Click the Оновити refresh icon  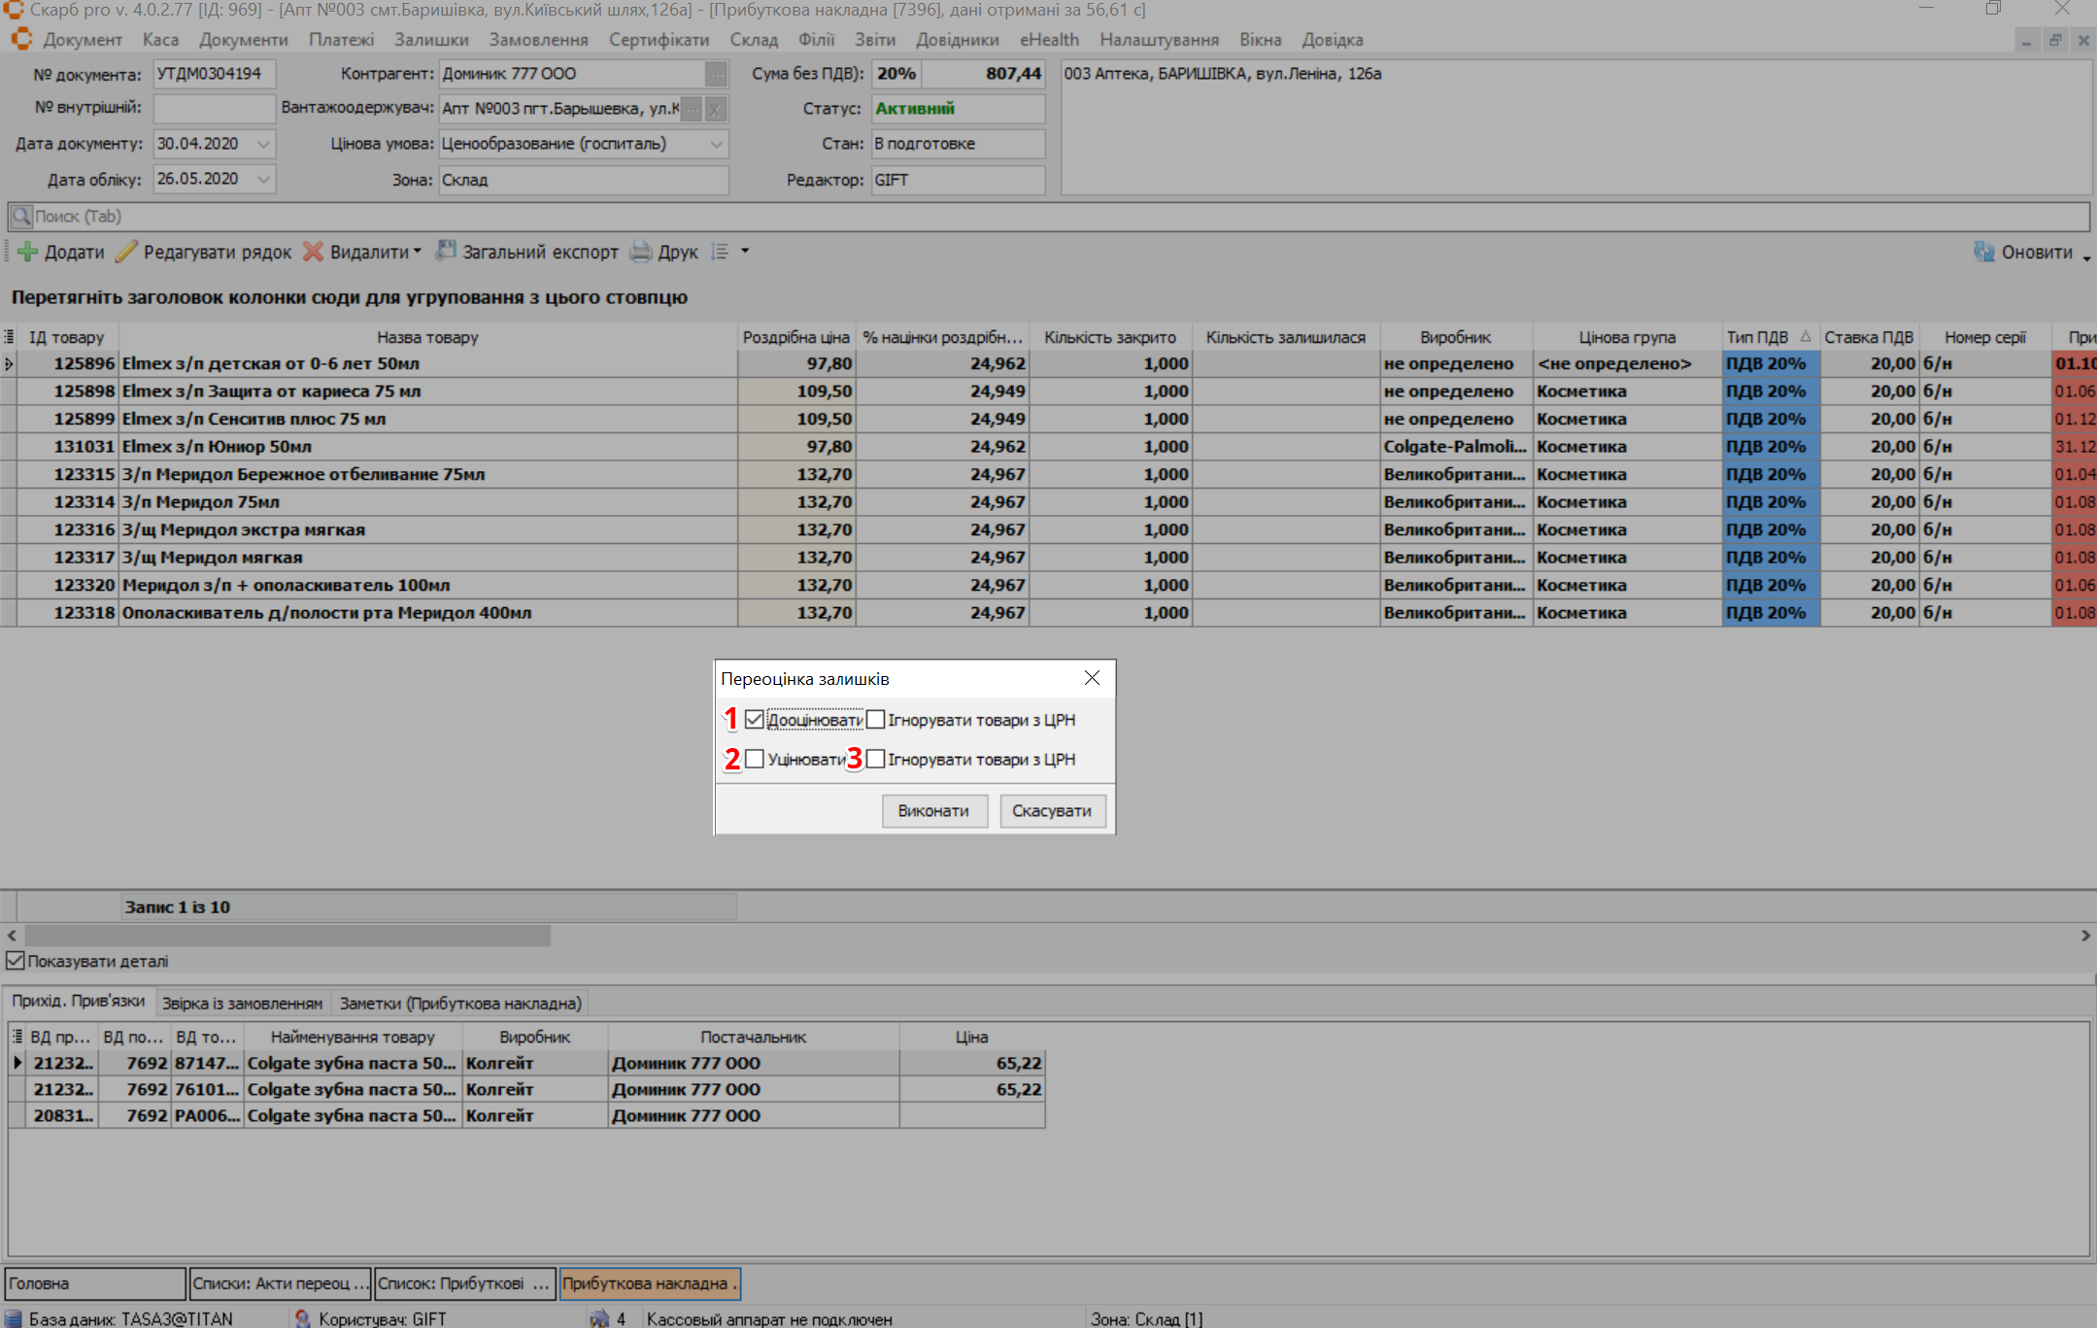tap(1983, 252)
